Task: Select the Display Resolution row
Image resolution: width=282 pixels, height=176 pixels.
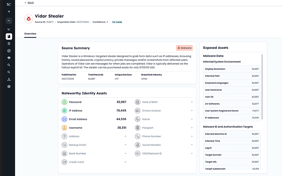Action: [x=232, y=69]
